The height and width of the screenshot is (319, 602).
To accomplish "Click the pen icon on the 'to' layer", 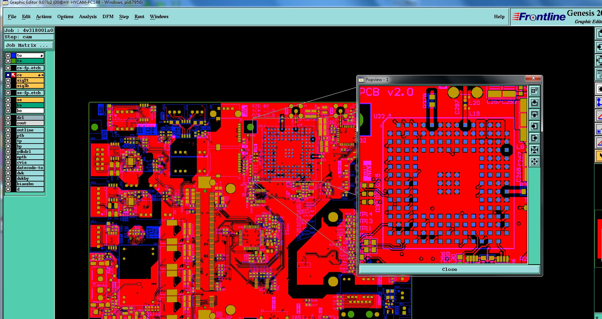I will [42, 55].
